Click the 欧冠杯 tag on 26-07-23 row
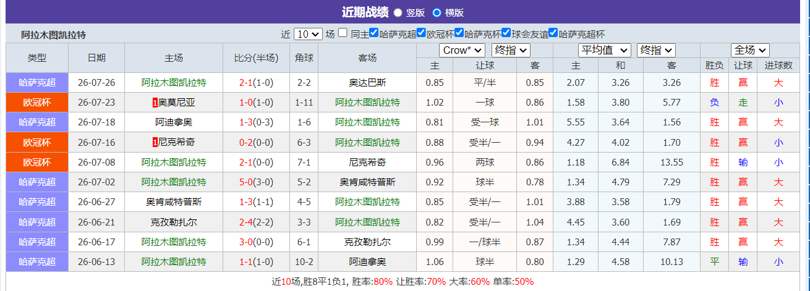The height and width of the screenshot is (291, 810). coord(37,103)
